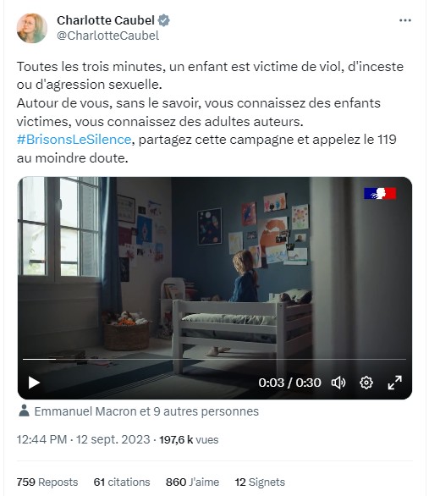The height and width of the screenshot is (496, 429).
Task: Open video settings gear icon
Action: (366, 383)
